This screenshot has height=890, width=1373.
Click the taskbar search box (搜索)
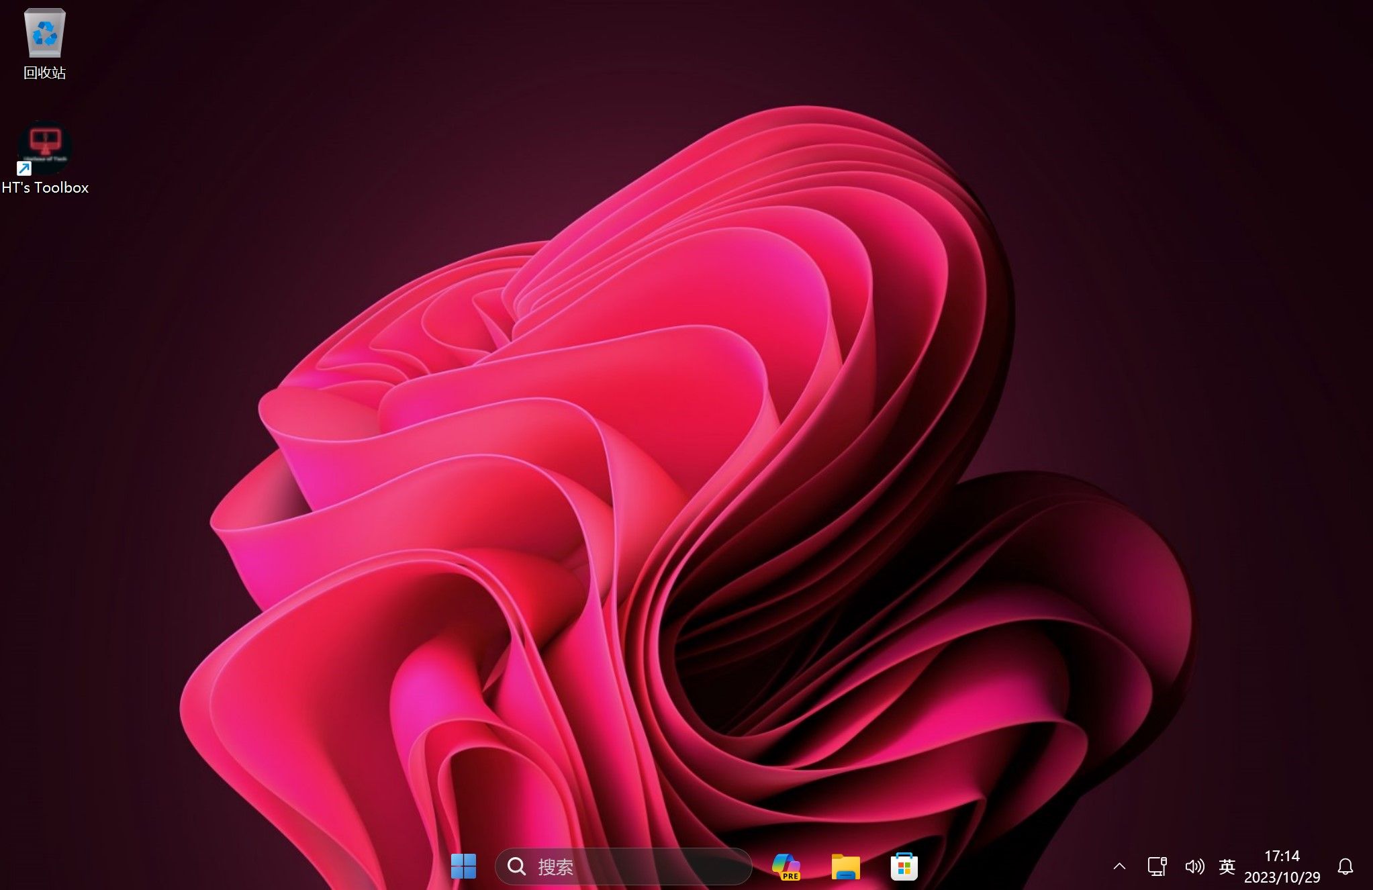[x=623, y=867]
